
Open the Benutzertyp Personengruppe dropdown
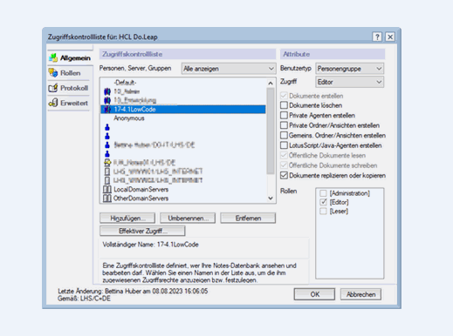349,69
